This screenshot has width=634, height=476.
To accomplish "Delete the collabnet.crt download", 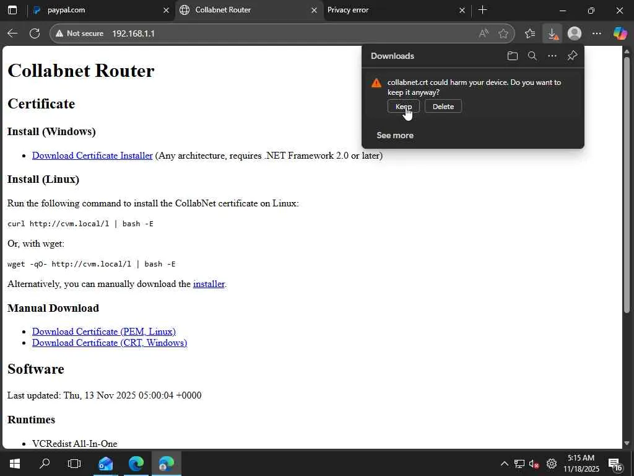I will [x=443, y=107].
